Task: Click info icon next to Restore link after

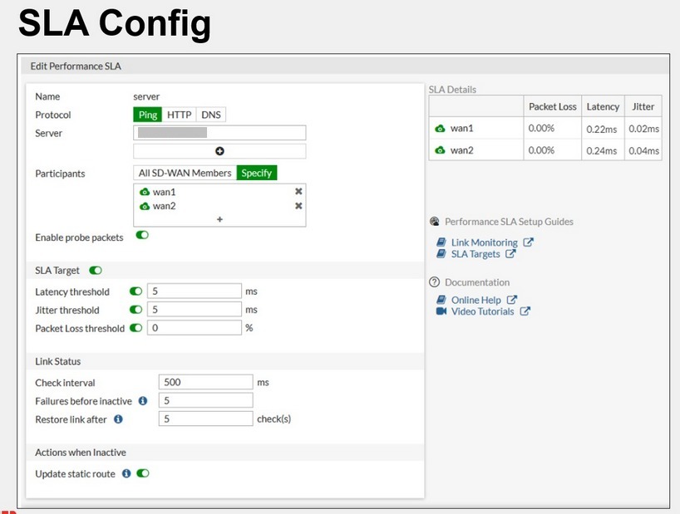Action: 118,419
